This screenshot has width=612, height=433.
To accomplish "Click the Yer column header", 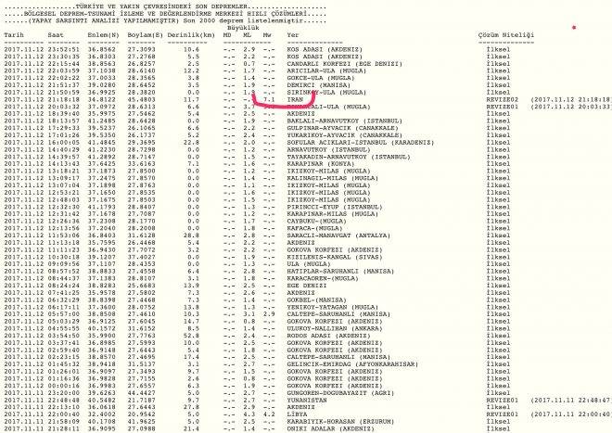I will pyautogui.click(x=294, y=32).
